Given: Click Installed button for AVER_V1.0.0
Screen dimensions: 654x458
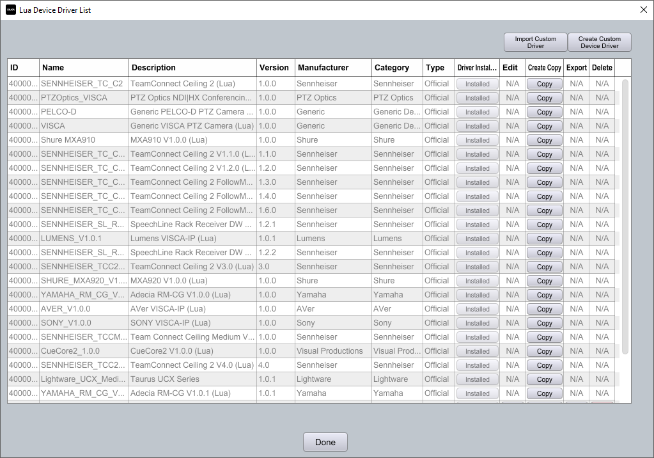Looking at the screenshot, I should tap(477, 310).
